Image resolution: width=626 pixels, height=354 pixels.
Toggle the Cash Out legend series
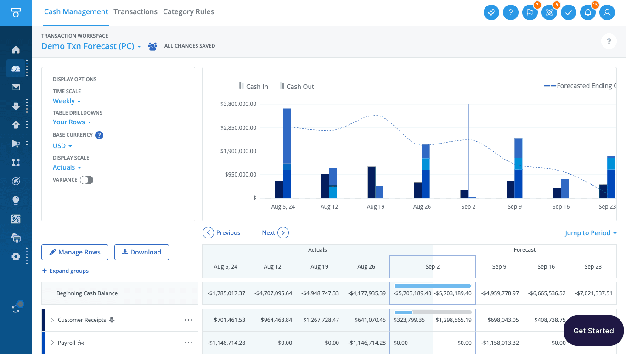tap(297, 86)
